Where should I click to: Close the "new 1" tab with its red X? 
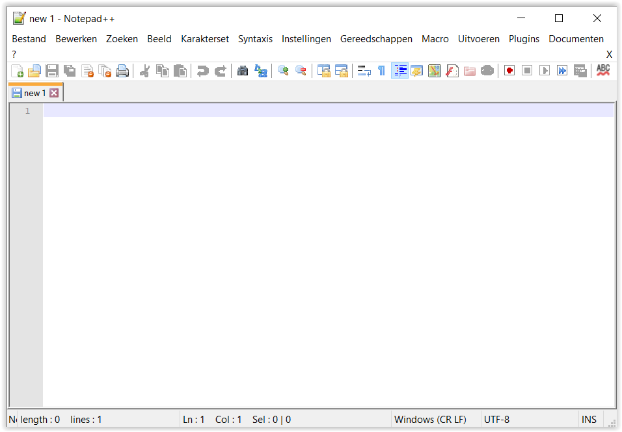[x=55, y=93]
